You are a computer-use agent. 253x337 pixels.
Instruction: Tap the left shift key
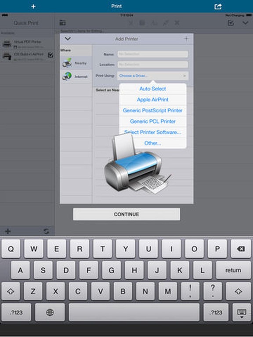(x=11, y=291)
